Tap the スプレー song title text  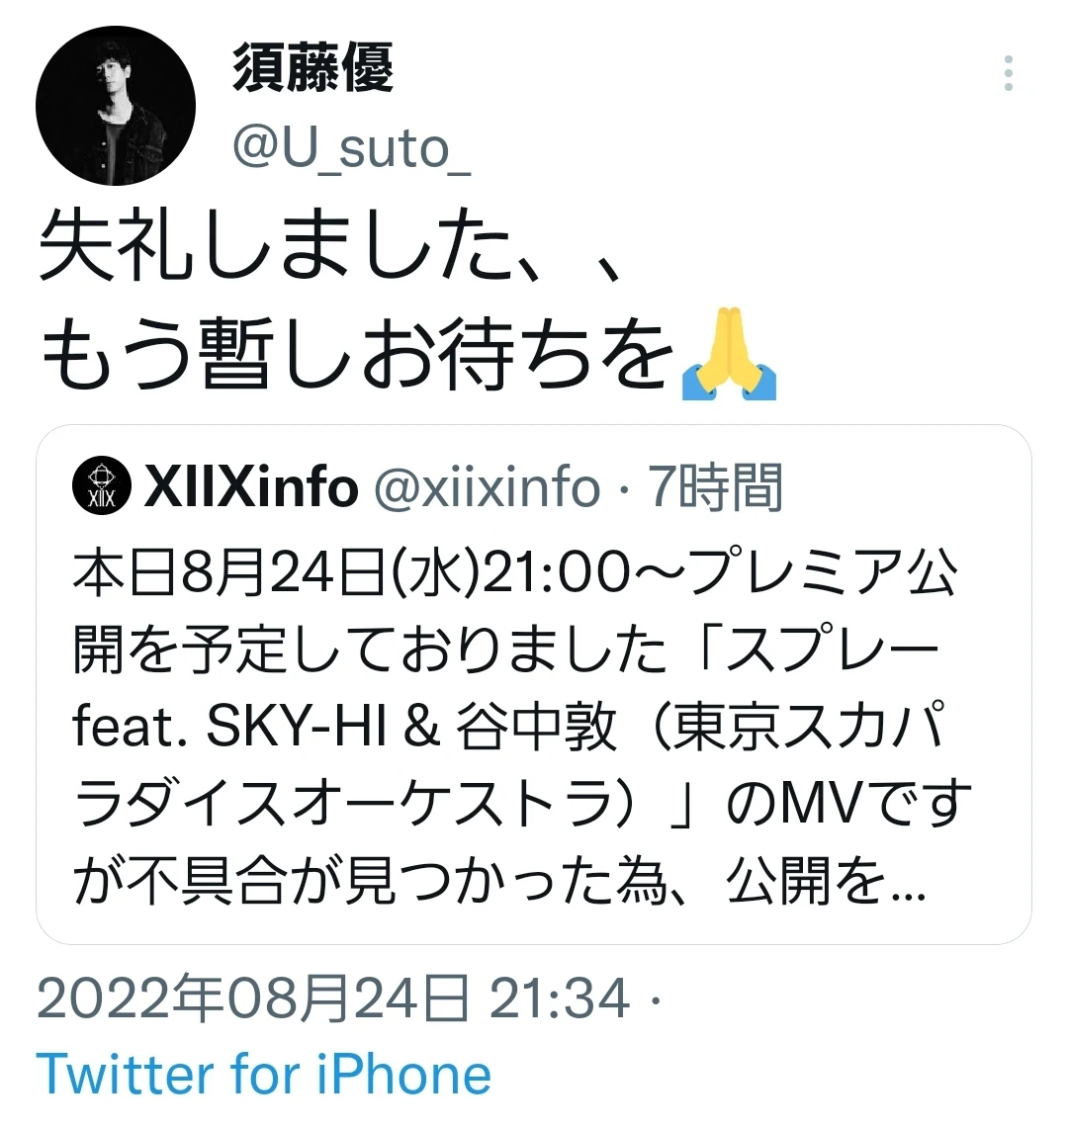(834, 650)
